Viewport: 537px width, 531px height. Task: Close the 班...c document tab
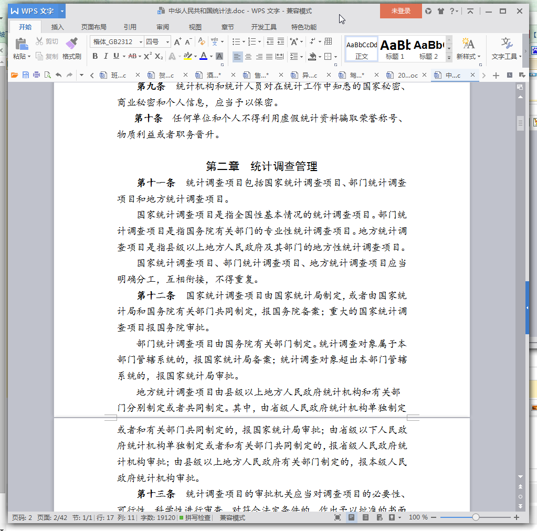click(138, 75)
